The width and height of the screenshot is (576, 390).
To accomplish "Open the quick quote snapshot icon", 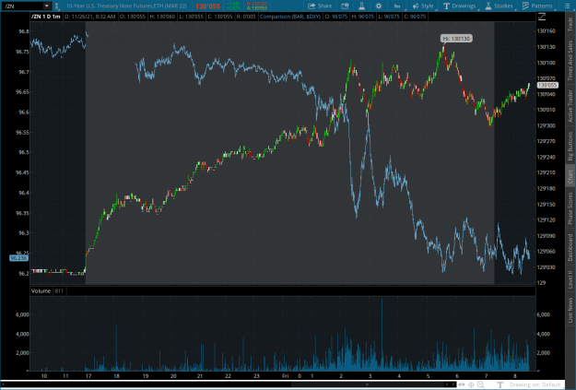I will click(x=345, y=6).
